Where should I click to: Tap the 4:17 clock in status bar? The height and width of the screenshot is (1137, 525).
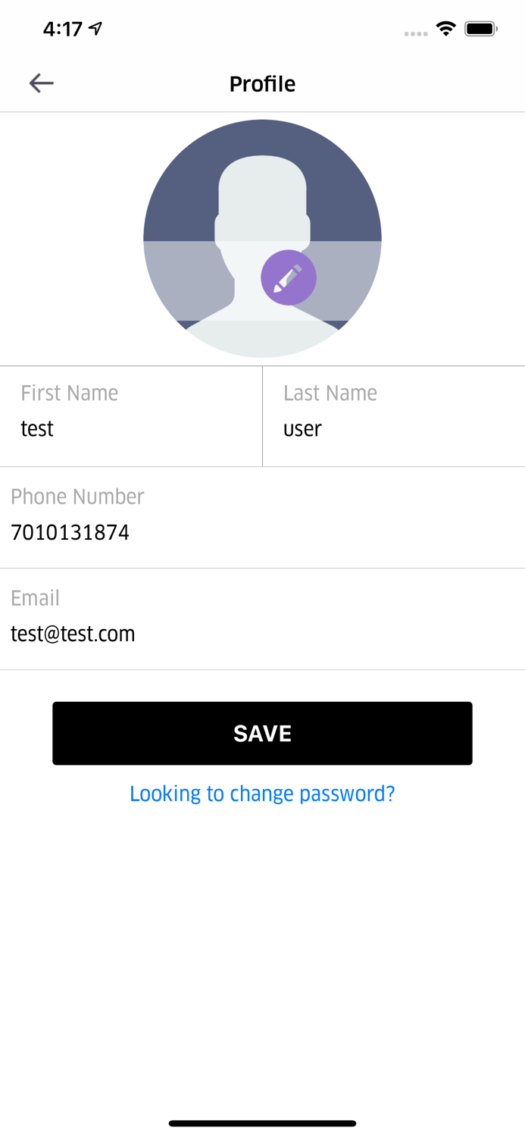click(x=62, y=29)
